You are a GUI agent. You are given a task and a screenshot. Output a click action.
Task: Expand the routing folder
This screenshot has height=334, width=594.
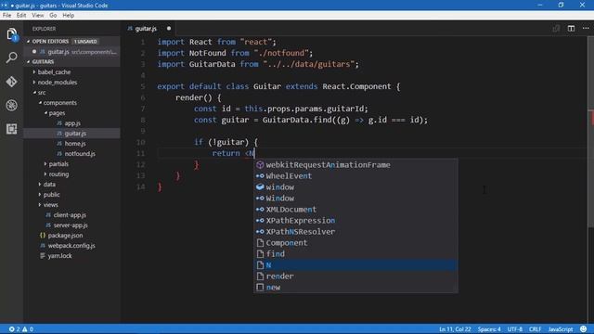(58, 174)
